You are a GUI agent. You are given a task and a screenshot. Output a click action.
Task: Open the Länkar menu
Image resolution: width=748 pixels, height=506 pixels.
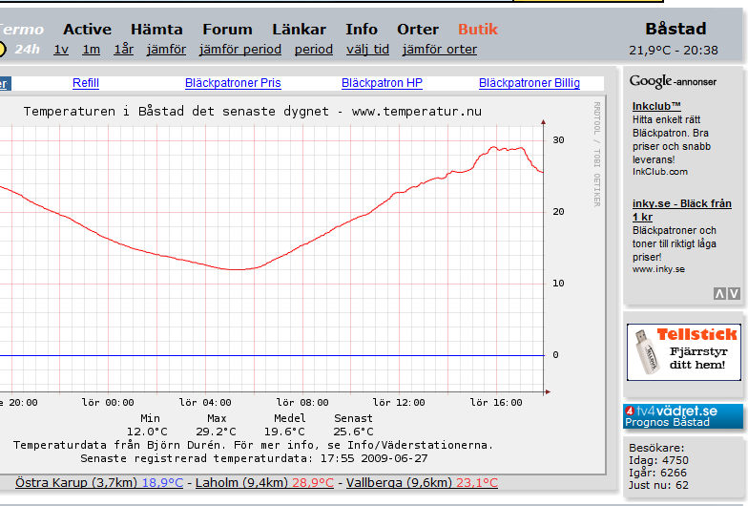tap(299, 29)
